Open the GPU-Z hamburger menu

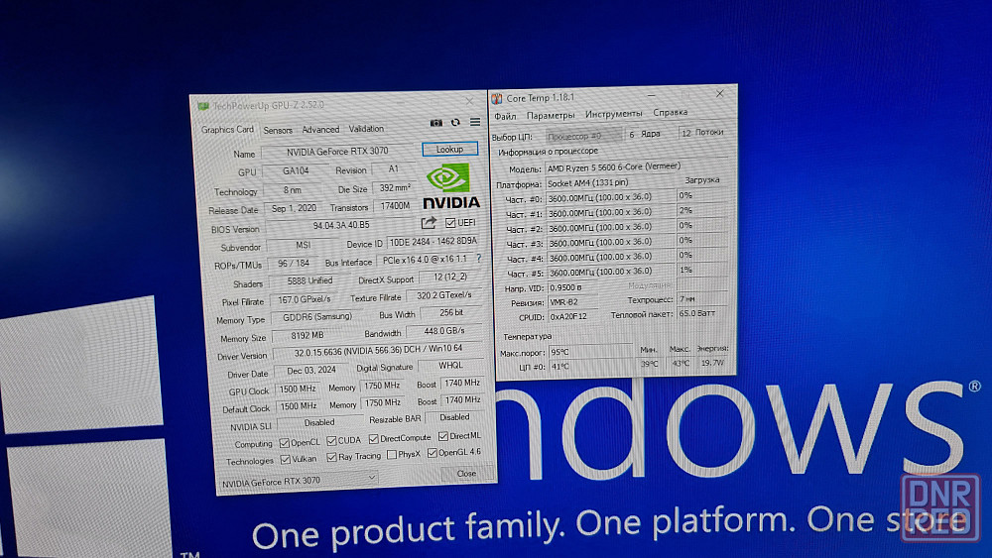[475, 122]
